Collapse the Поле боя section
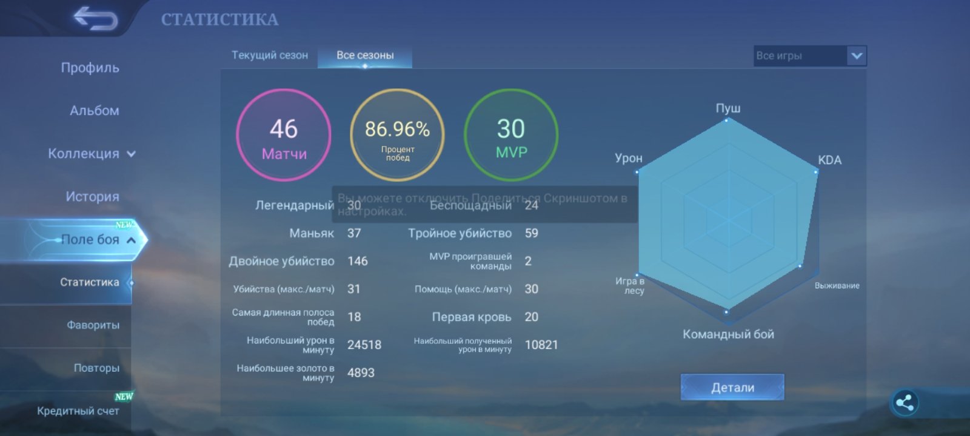The height and width of the screenshot is (436, 970). tap(131, 240)
